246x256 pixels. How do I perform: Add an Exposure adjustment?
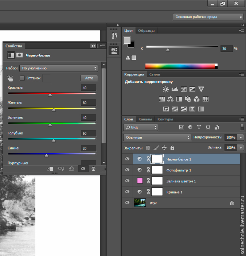tap(192, 89)
